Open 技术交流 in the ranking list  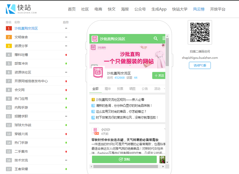pos(21,160)
